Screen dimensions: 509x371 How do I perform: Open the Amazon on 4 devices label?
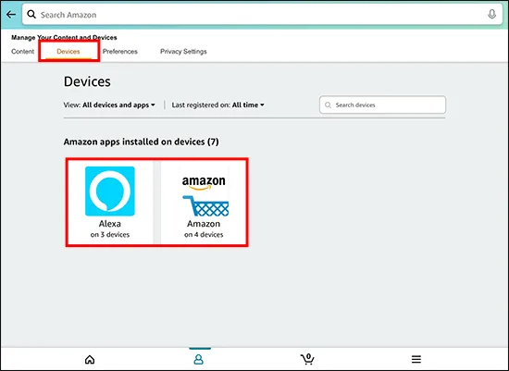204,229
